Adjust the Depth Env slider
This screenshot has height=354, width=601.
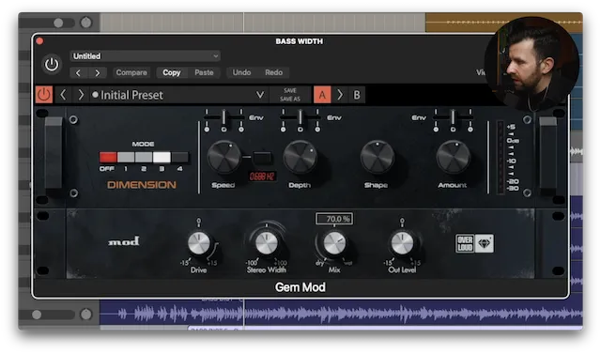(300, 117)
